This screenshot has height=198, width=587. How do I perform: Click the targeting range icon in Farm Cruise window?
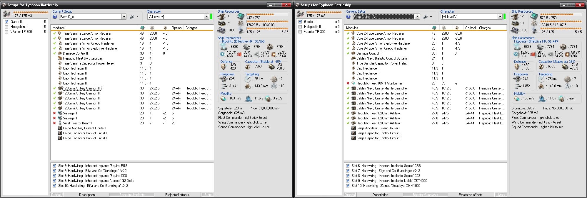click(541, 79)
